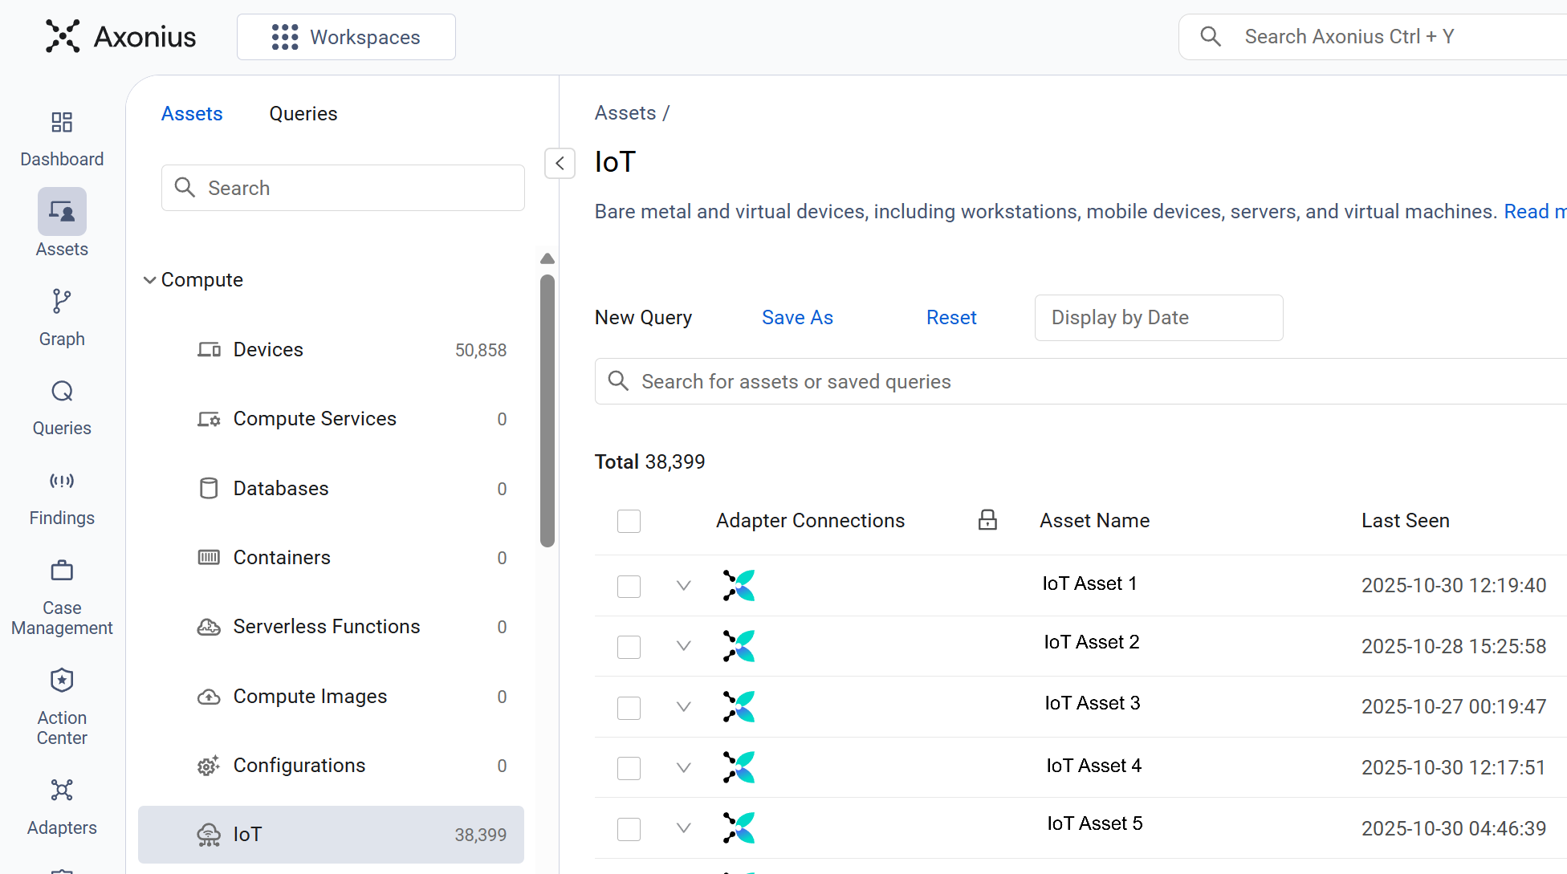Check the IoT Asset 1 checkbox
This screenshot has height=874, width=1567.
629,586
